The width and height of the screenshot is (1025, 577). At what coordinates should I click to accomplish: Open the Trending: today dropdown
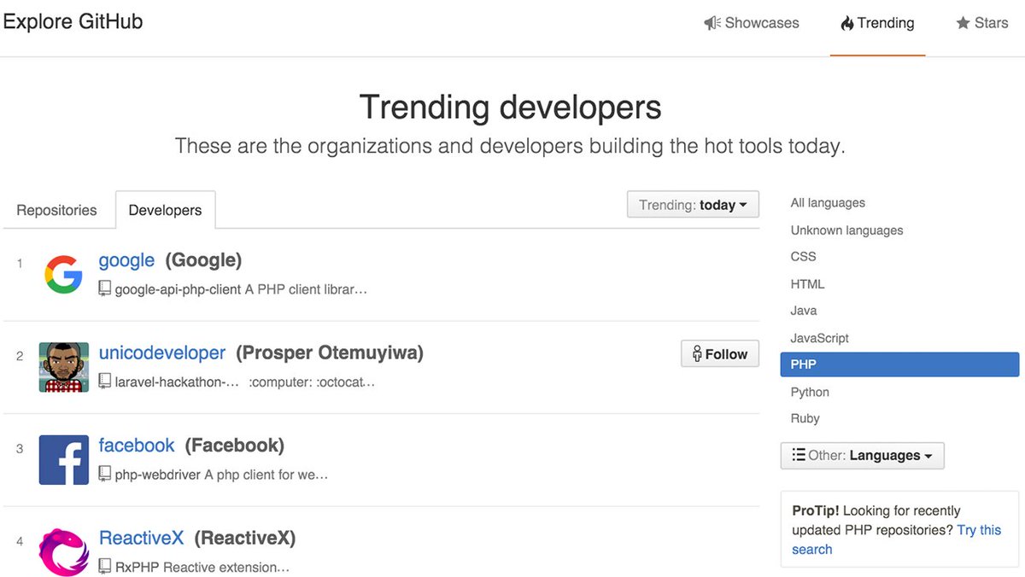tap(693, 205)
